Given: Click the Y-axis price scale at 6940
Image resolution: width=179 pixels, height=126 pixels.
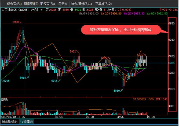Looking at the screenshot, I should [x=171, y=40].
